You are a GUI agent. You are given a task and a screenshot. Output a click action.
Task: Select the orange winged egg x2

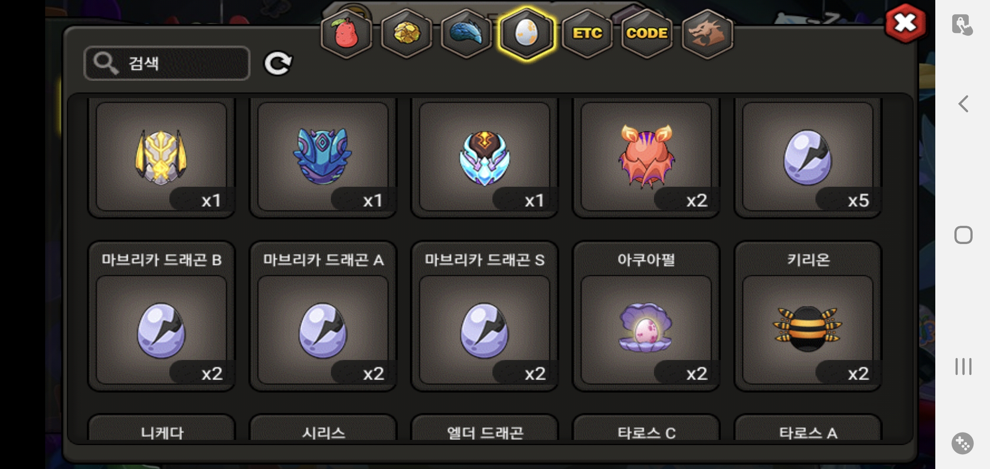pyautogui.click(x=646, y=156)
